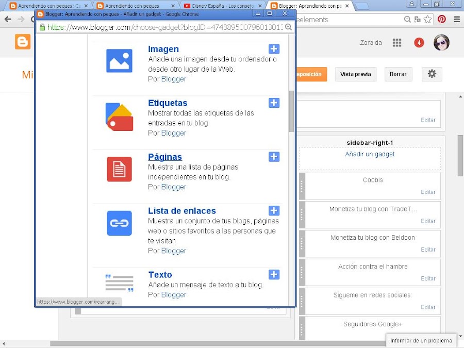
Task: Bookmark page with the star icon
Action: coord(427,19)
